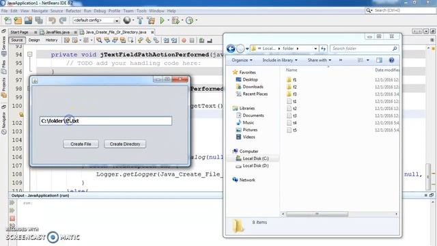Toggle the Design editor view
Screen dimensions: 437x246
coord(34,40)
